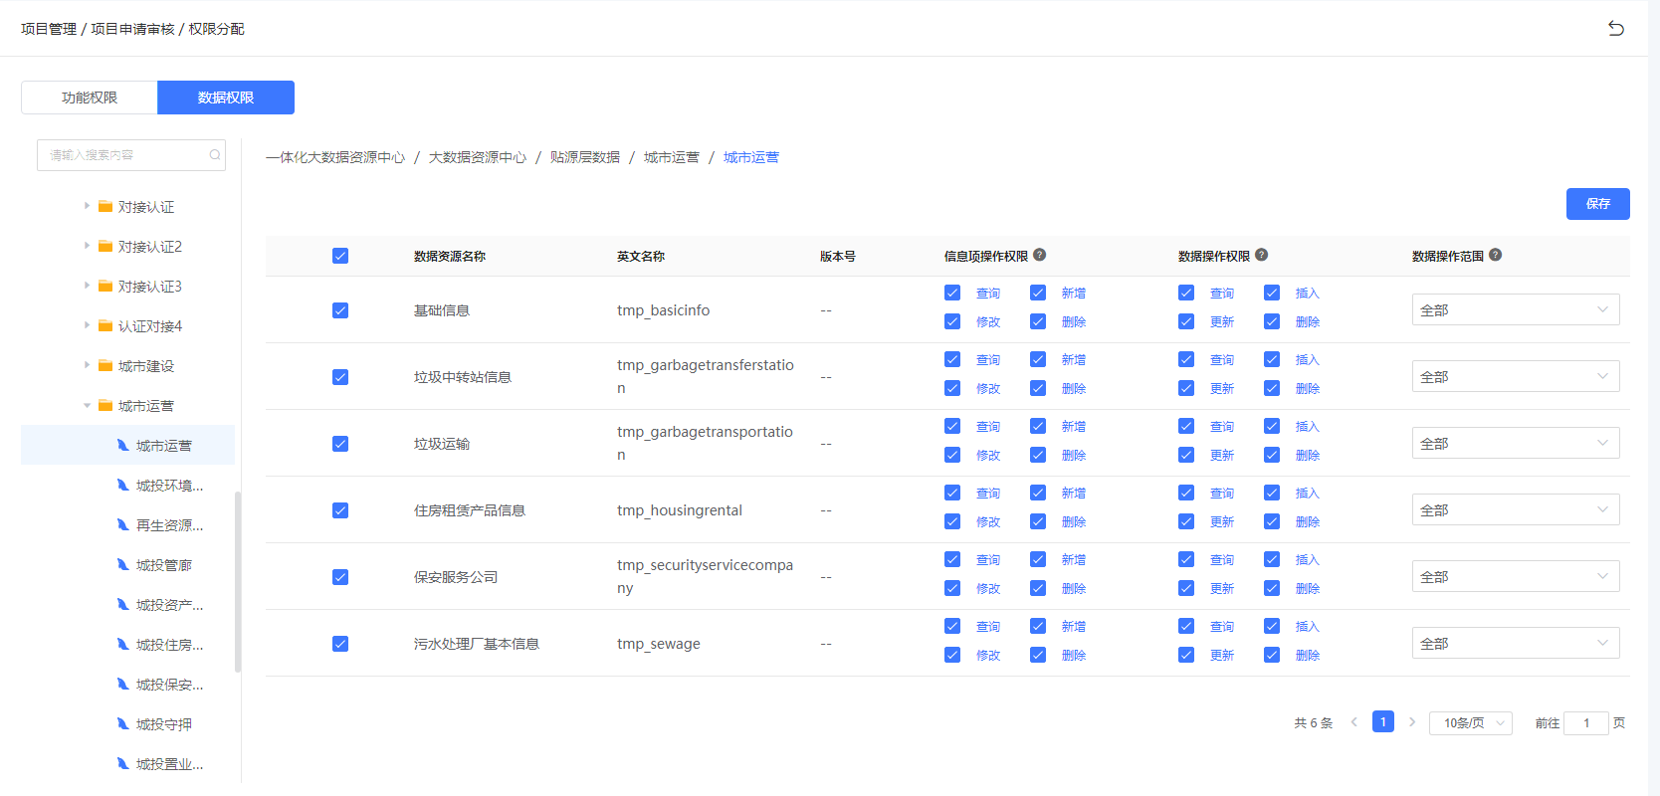This screenshot has height=796, width=1660.
Task: Click the leaf icon of 城投管廊 item
Action: pos(123,564)
